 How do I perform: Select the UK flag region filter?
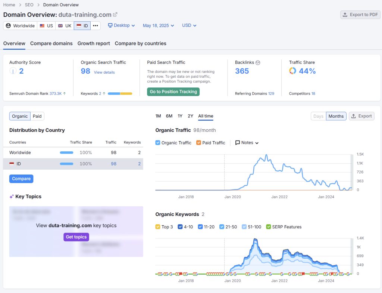coord(64,26)
